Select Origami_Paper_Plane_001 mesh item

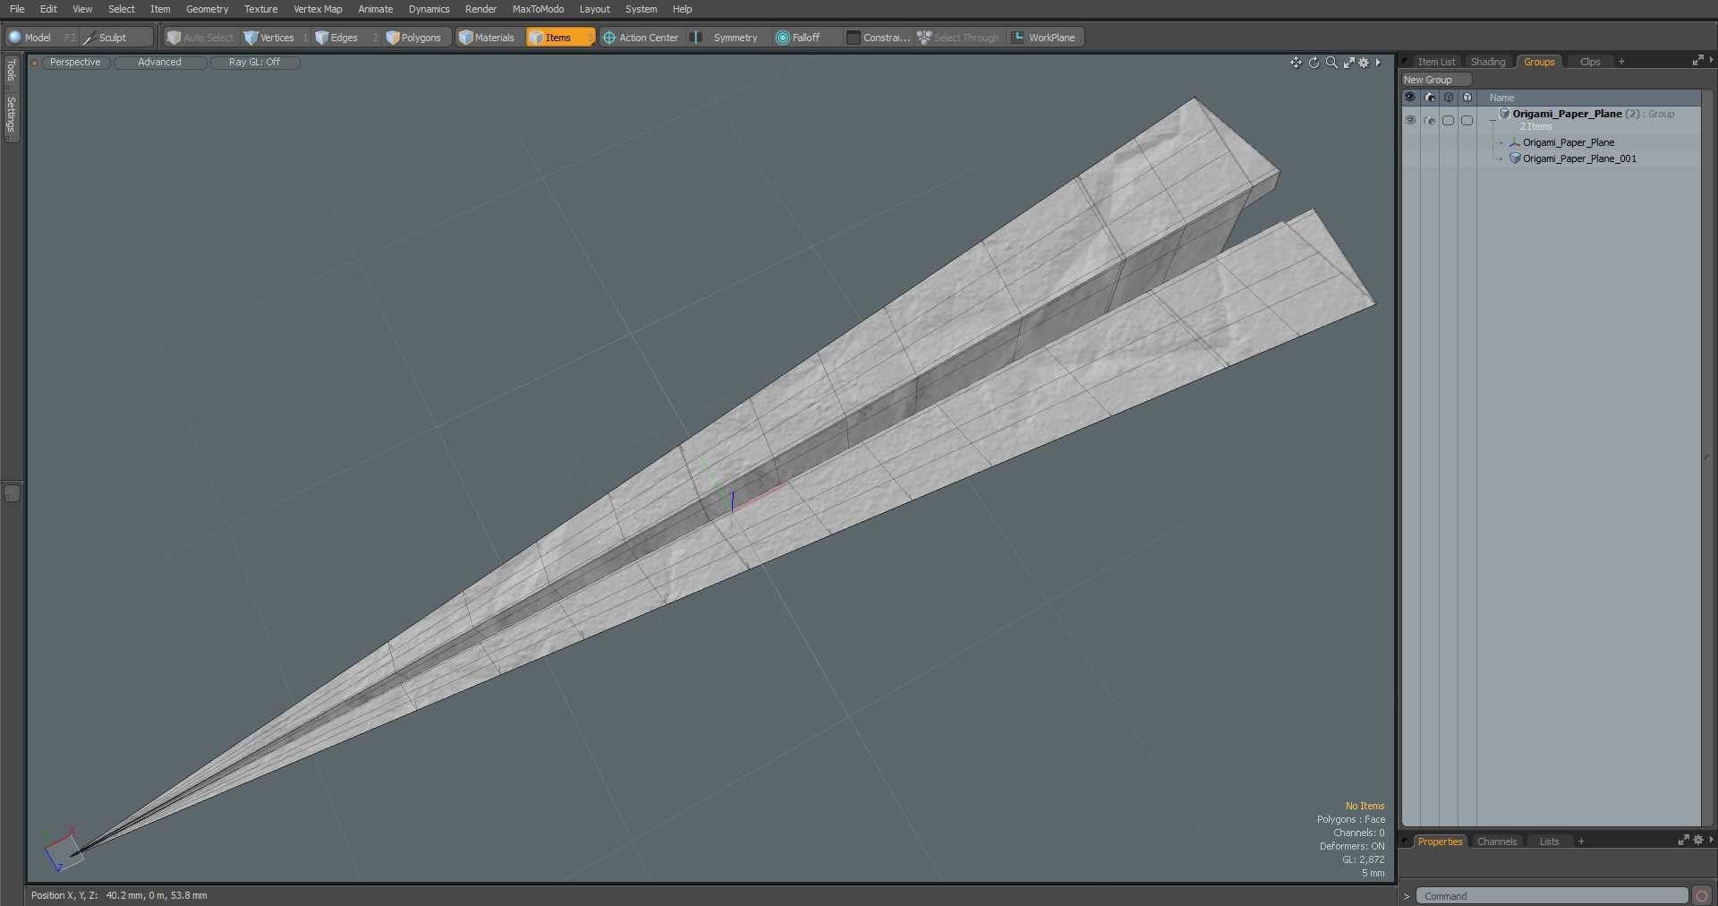click(1579, 158)
